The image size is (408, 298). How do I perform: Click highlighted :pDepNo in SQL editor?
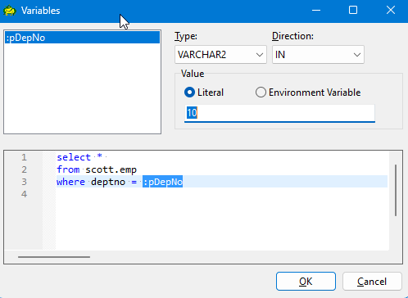(x=162, y=182)
